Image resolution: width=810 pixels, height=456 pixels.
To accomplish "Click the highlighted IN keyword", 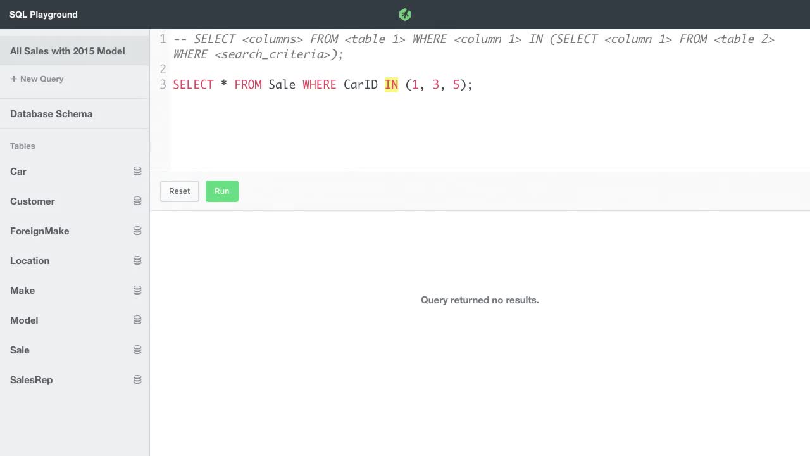I will click(x=391, y=84).
